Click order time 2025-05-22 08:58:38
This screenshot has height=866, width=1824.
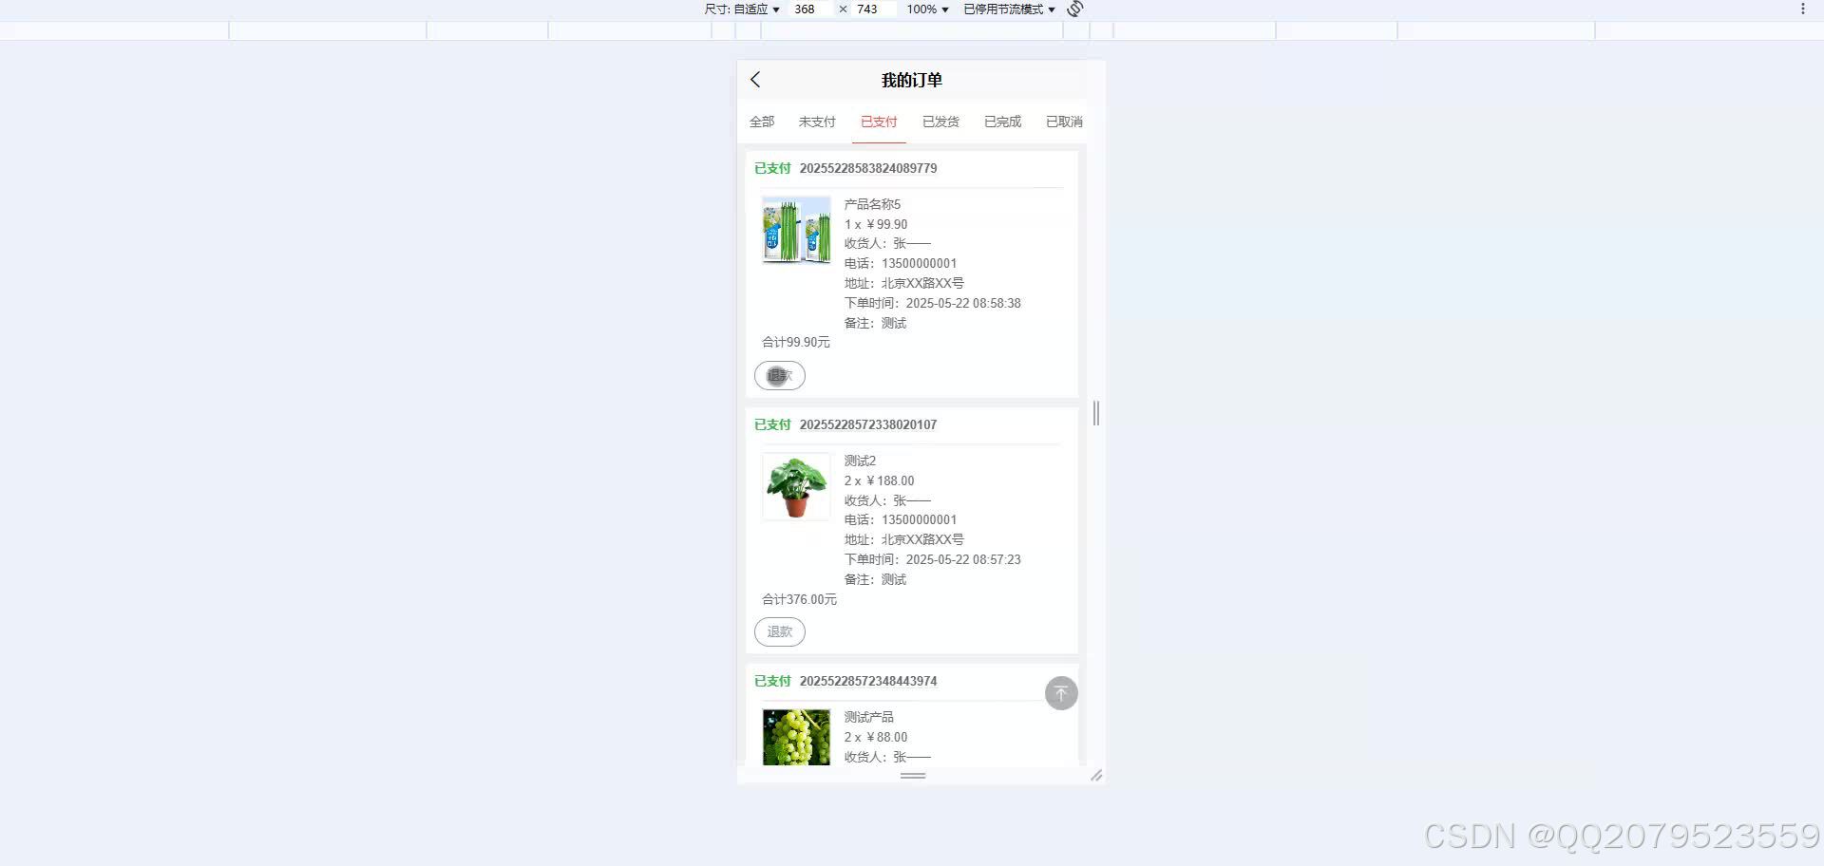coord(963,304)
